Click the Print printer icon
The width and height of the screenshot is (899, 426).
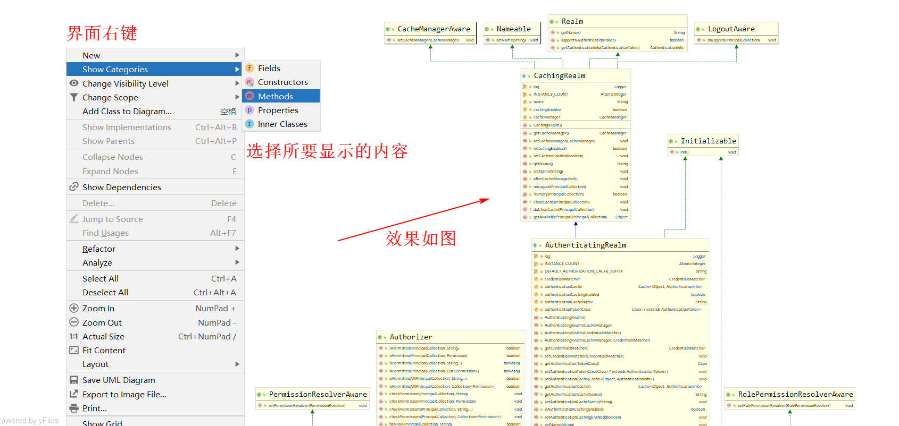click(x=74, y=408)
